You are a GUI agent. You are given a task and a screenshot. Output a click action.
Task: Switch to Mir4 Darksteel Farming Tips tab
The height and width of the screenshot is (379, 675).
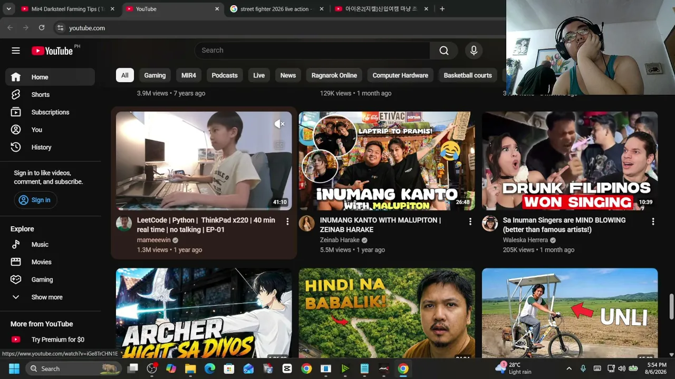click(68, 9)
